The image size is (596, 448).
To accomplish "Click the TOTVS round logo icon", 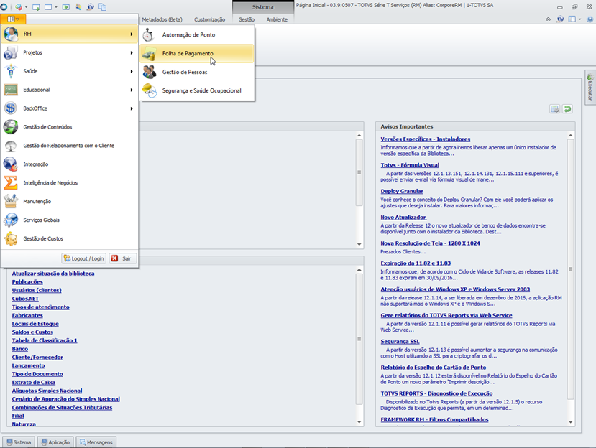I will click(4, 7).
